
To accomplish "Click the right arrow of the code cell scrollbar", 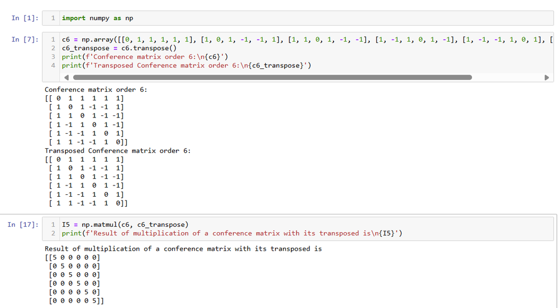I will click(x=547, y=77).
